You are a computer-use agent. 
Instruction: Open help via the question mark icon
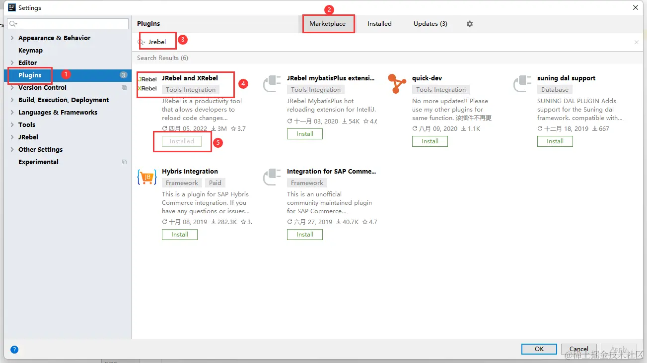pos(14,350)
